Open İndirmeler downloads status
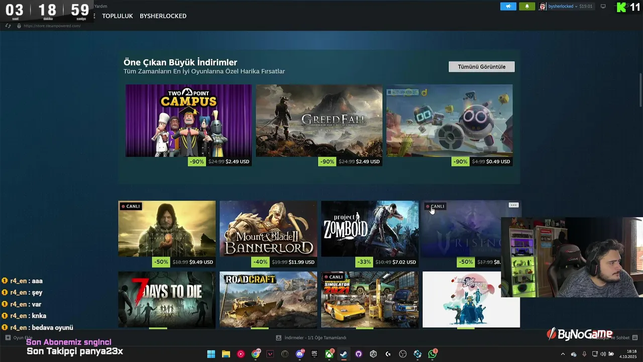 coord(311,338)
